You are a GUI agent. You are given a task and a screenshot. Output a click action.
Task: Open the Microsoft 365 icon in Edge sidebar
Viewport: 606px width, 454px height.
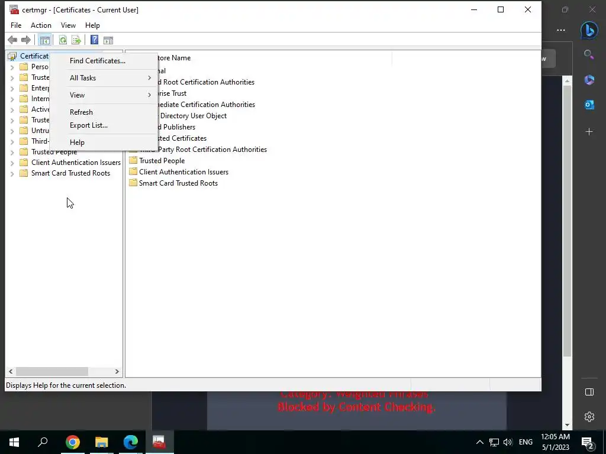click(x=589, y=80)
